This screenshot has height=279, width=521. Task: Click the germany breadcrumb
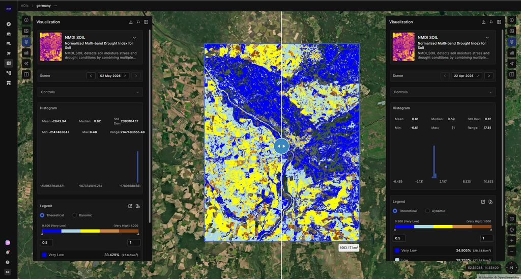(x=44, y=6)
